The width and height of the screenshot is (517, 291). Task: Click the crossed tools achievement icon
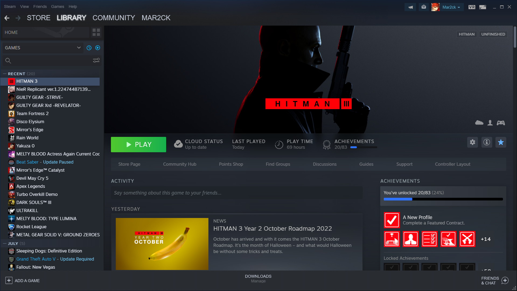(x=467, y=239)
